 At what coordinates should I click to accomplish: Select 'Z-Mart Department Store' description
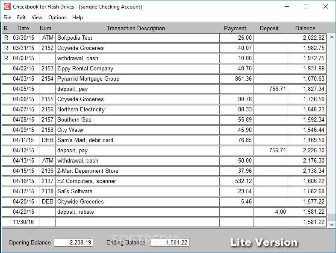137,171
